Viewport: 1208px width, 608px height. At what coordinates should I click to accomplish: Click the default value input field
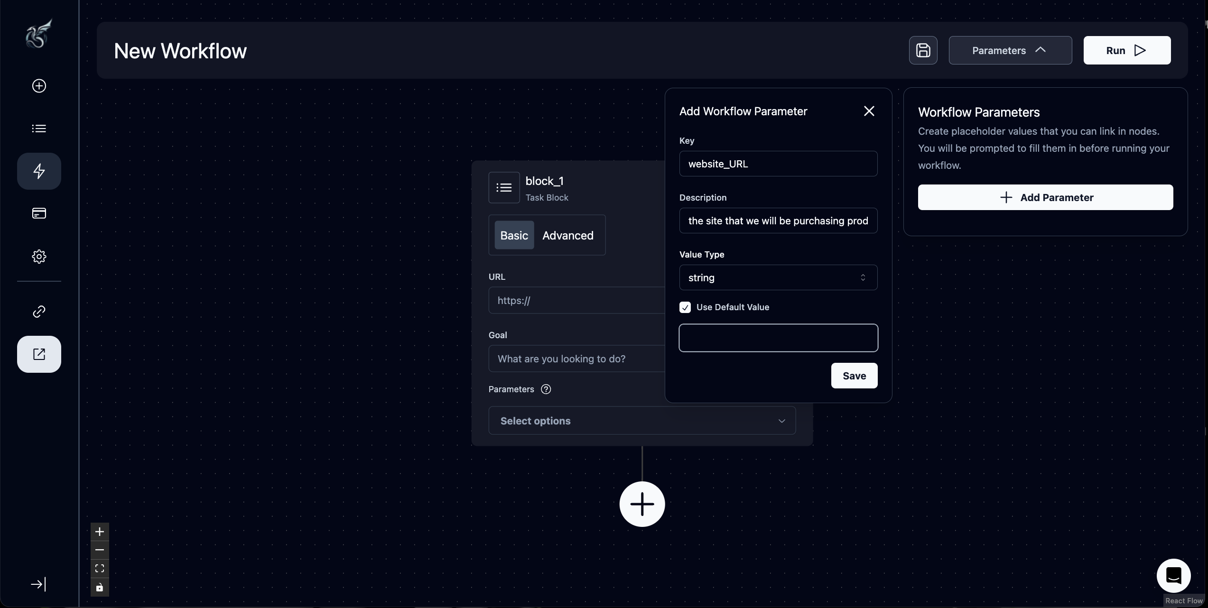(778, 338)
